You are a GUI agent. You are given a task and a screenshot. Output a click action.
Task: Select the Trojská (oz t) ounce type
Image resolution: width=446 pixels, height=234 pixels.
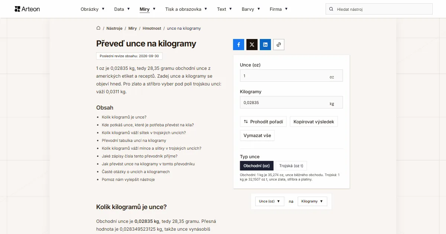tap(291, 166)
